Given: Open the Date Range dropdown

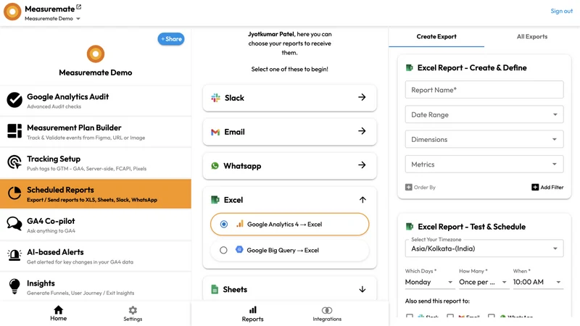Looking at the screenshot, I should [484, 114].
